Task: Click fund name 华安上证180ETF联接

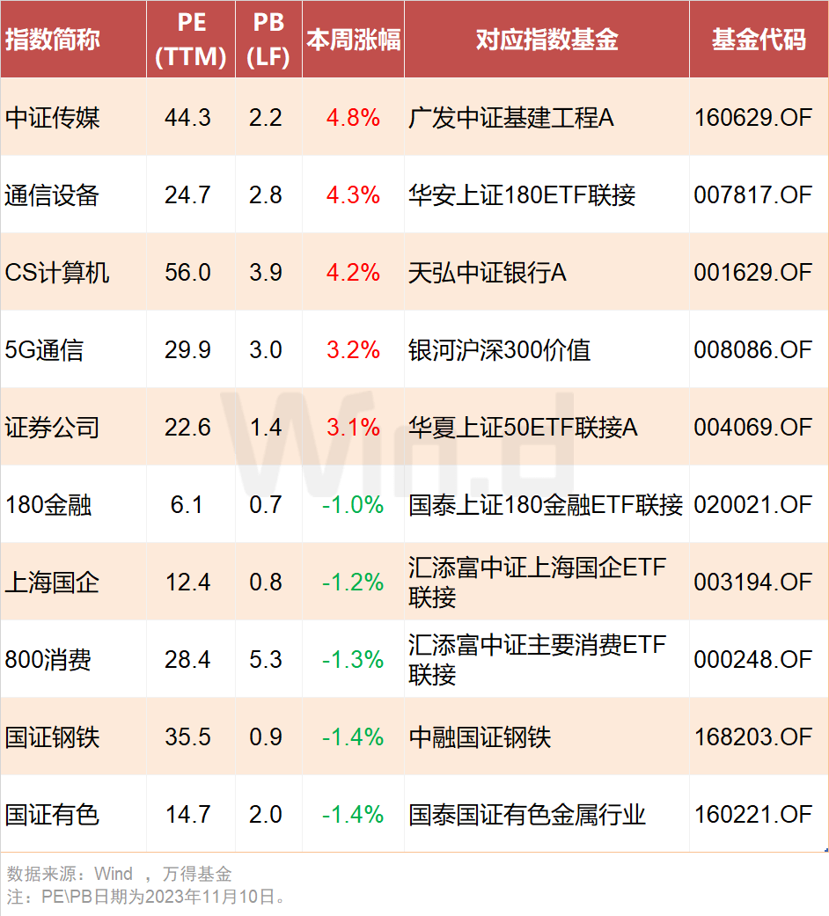Action: [522, 195]
